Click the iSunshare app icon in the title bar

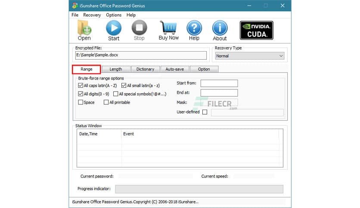pos(75,6)
